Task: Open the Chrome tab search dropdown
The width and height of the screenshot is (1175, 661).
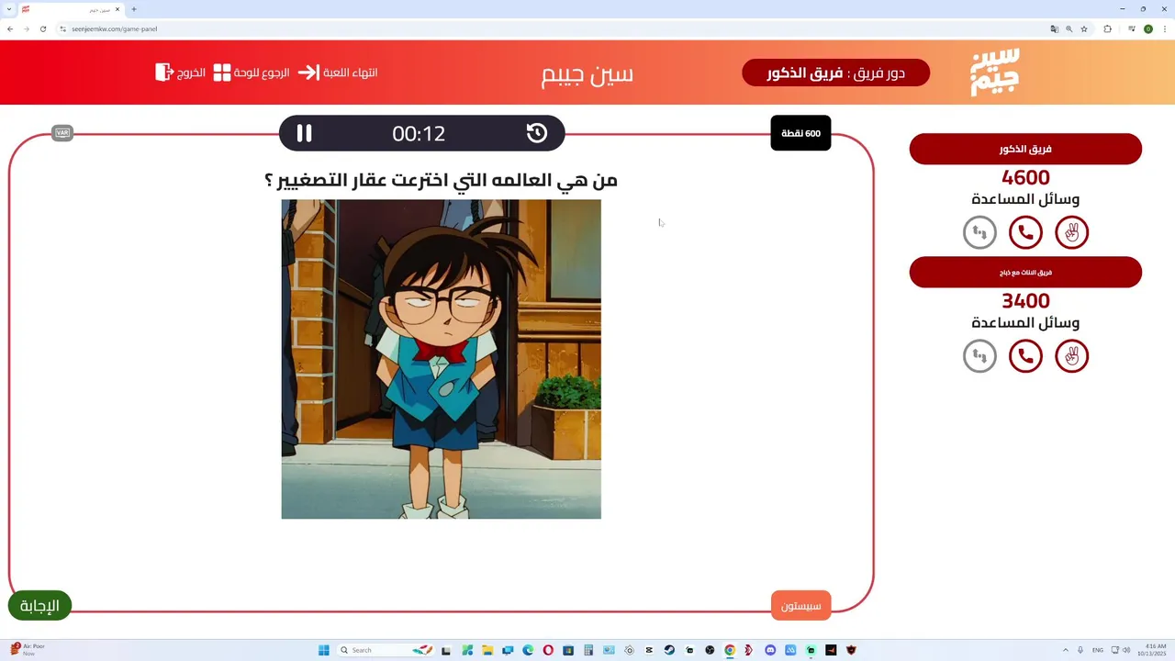Action: [9, 9]
